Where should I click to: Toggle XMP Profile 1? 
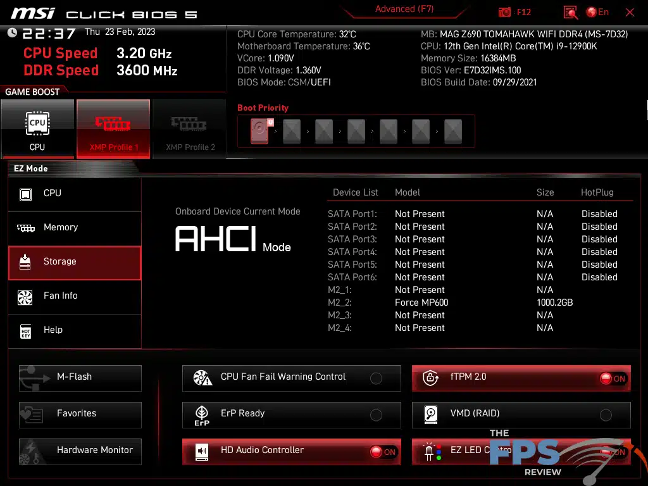113,129
